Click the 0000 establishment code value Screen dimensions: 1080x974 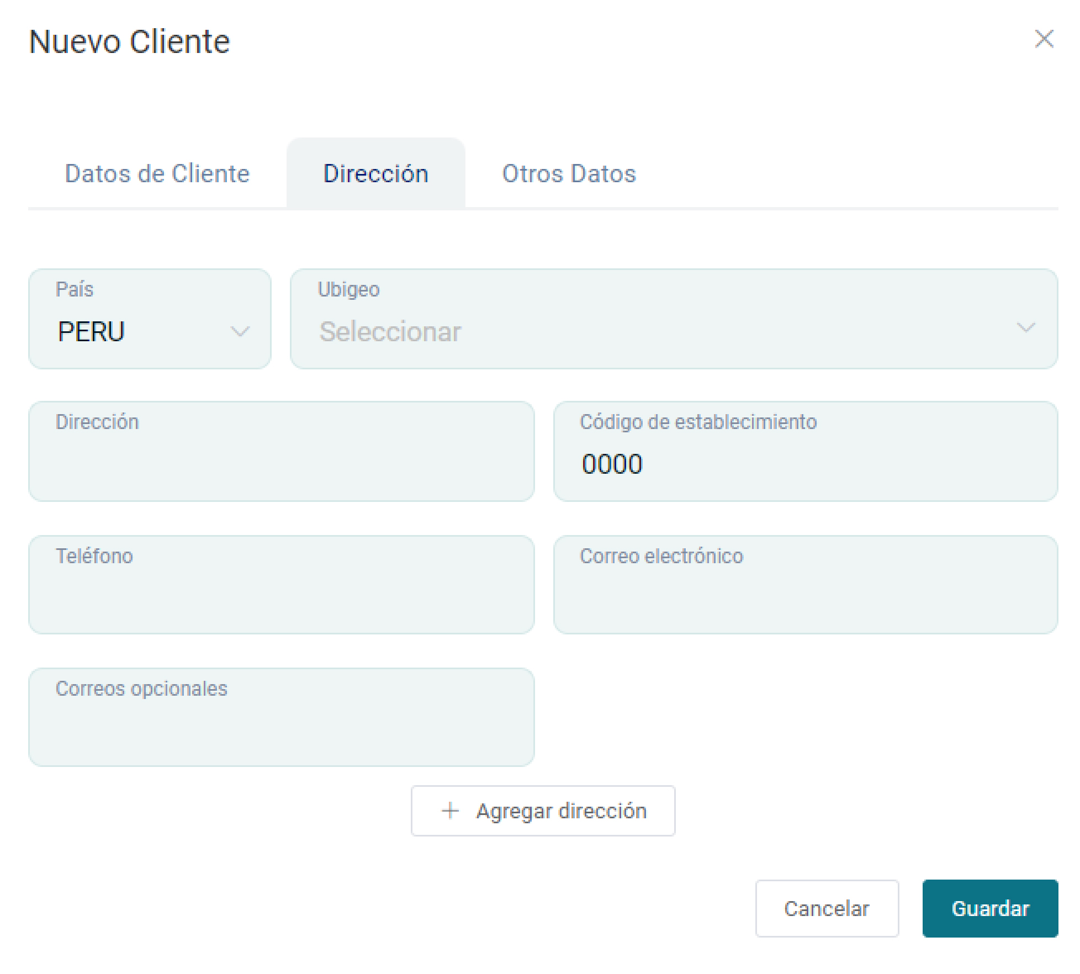click(x=612, y=464)
